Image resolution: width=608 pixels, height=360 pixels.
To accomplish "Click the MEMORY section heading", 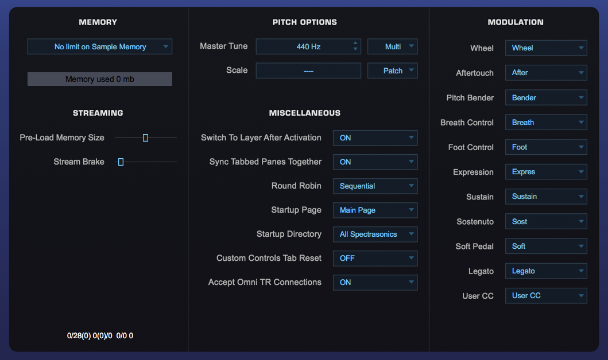I will coord(98,22).
